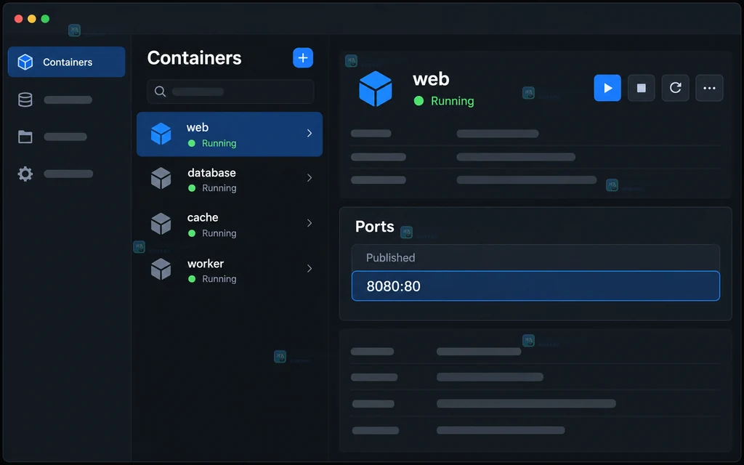
Task: Click the Running status under worker
Action: point(212,278)
